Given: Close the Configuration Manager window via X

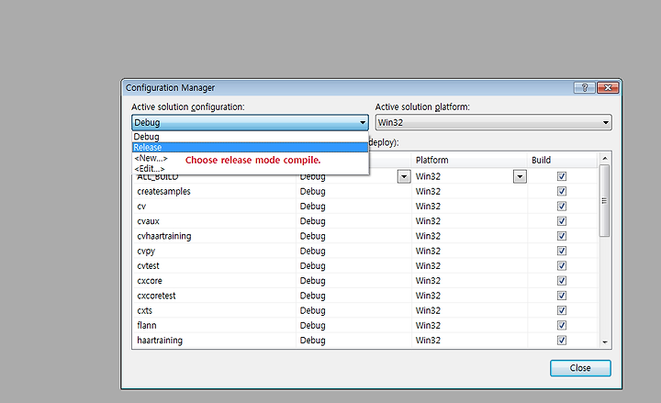Looking at the screenshot, I should (x=608, y=88).
